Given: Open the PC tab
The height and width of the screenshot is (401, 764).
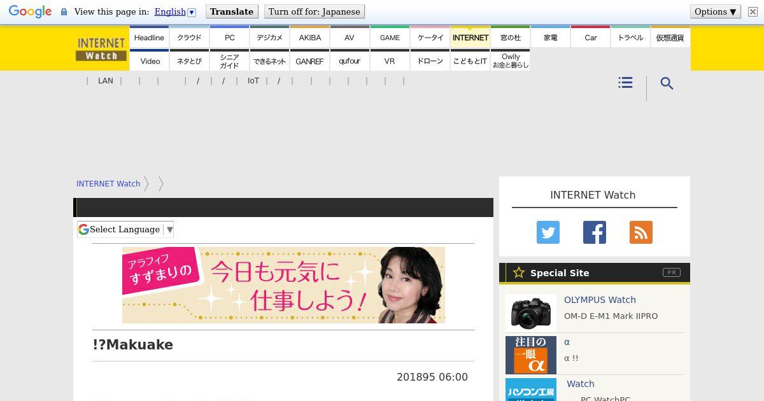Looking at the screenshot, I should coord(229,37).
